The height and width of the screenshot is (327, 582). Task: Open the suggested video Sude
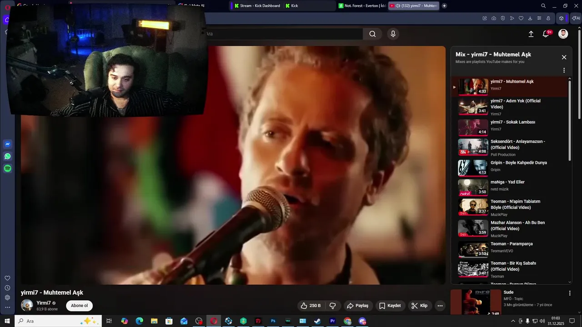[508, 292]
